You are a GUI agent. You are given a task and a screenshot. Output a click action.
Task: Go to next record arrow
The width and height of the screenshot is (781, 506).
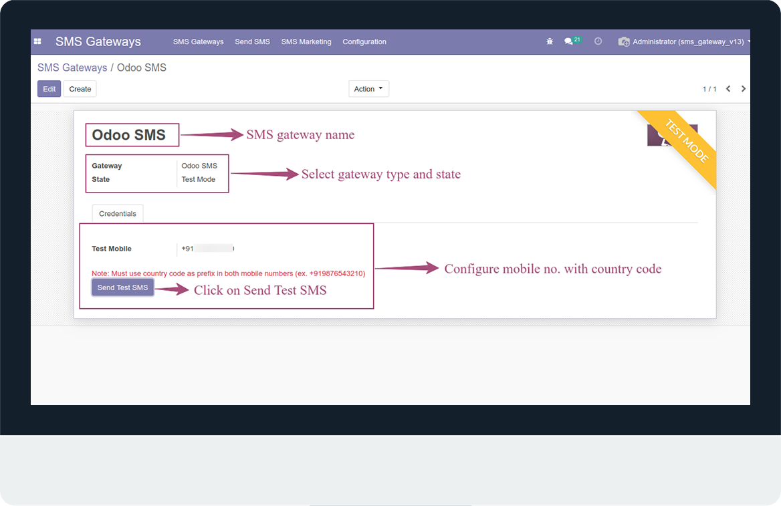(x=743, y=89)
